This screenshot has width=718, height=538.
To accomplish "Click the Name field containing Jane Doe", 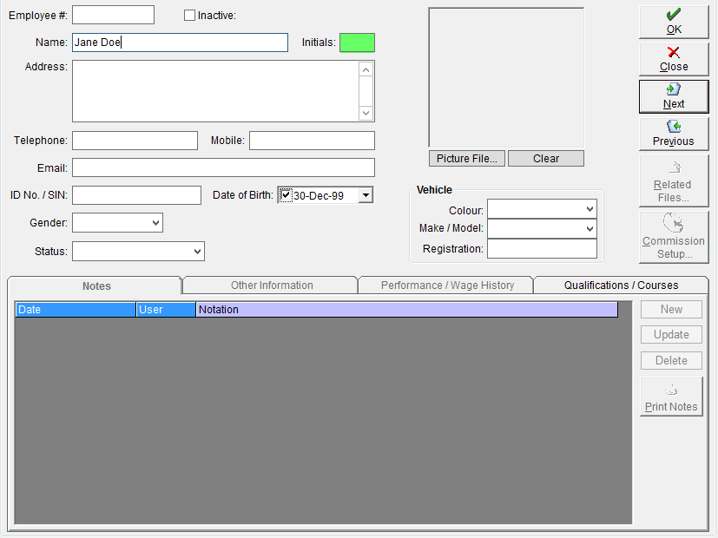I will coord(180,43).
